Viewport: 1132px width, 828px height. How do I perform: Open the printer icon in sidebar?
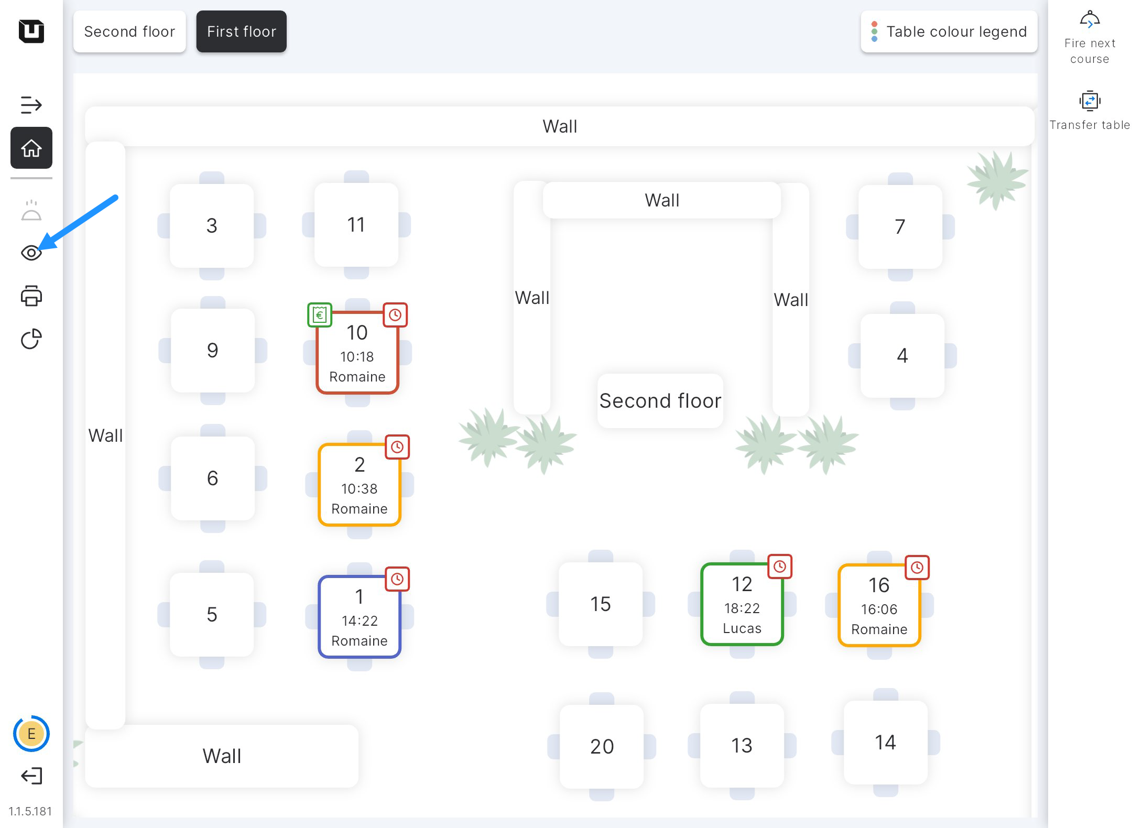[31, 296]
